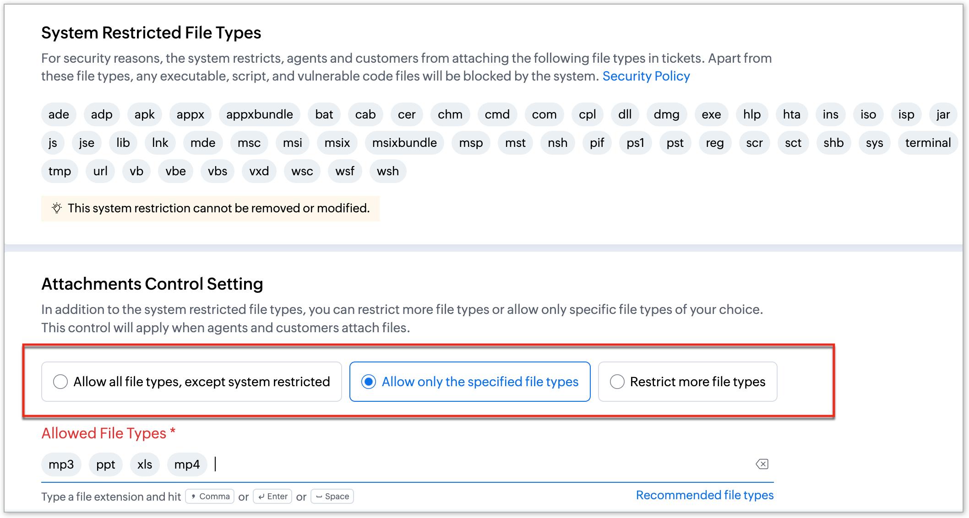Screen dimensions: 969x518
Task: Click the 'terminal' restricted type tag
Action: coord(928,143)
